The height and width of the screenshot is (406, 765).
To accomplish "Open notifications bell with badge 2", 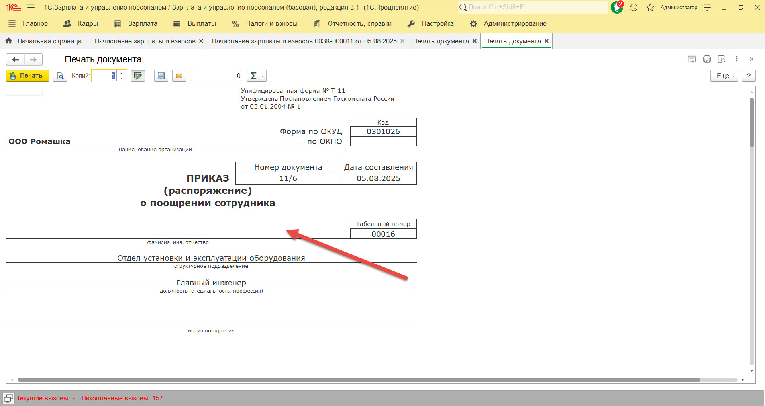I will (617, 7).
